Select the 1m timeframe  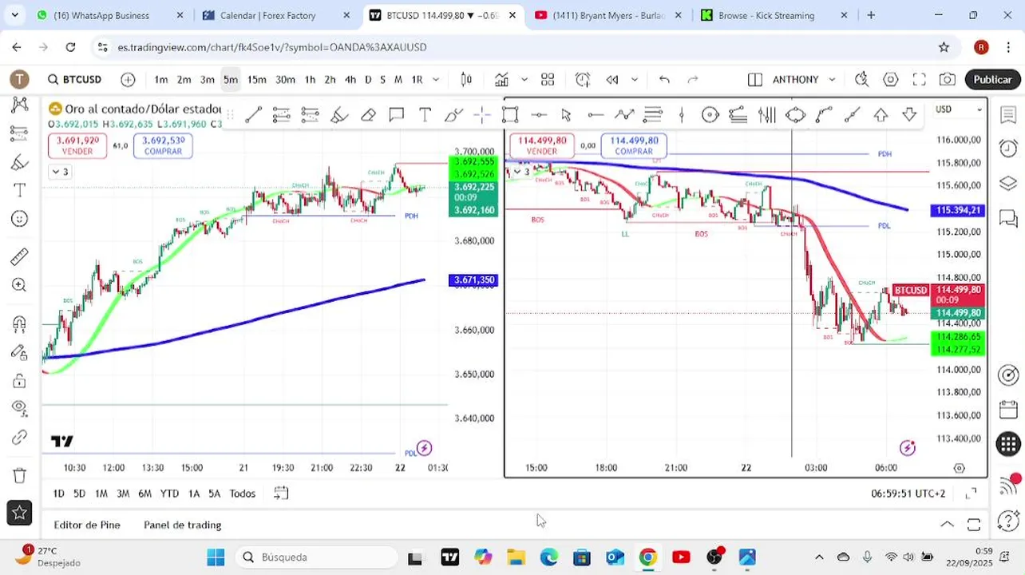[x=161, y=79]
